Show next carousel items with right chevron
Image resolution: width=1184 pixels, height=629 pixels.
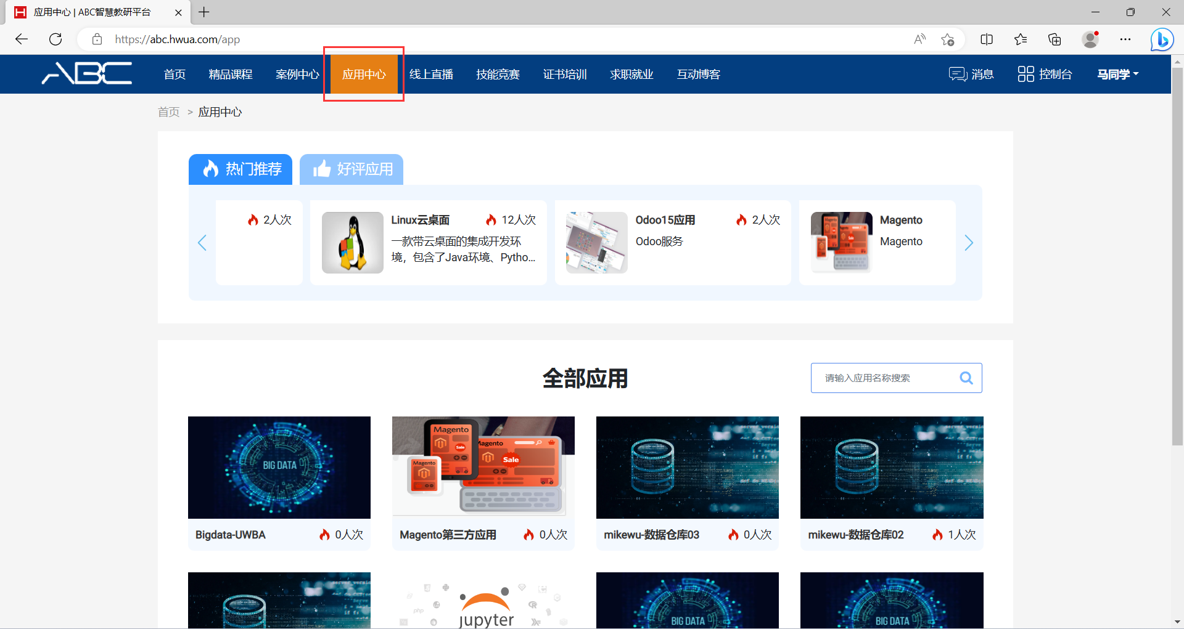click(x=969, y=242)
